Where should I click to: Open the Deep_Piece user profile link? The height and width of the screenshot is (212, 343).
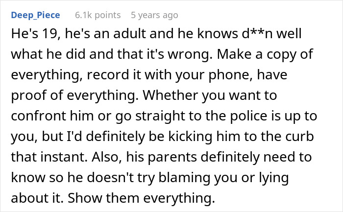pyautogui.click(x=35, y=15)
